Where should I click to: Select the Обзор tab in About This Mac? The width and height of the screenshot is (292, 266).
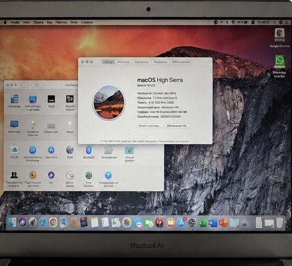click(x=108, y=62)
